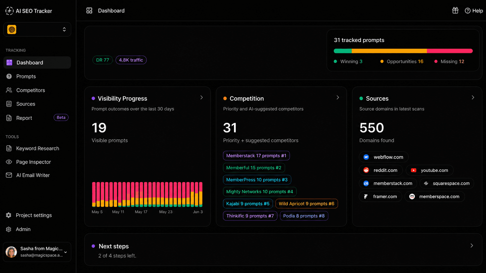Click the Dashboard purple grid icon

point(9,63)
